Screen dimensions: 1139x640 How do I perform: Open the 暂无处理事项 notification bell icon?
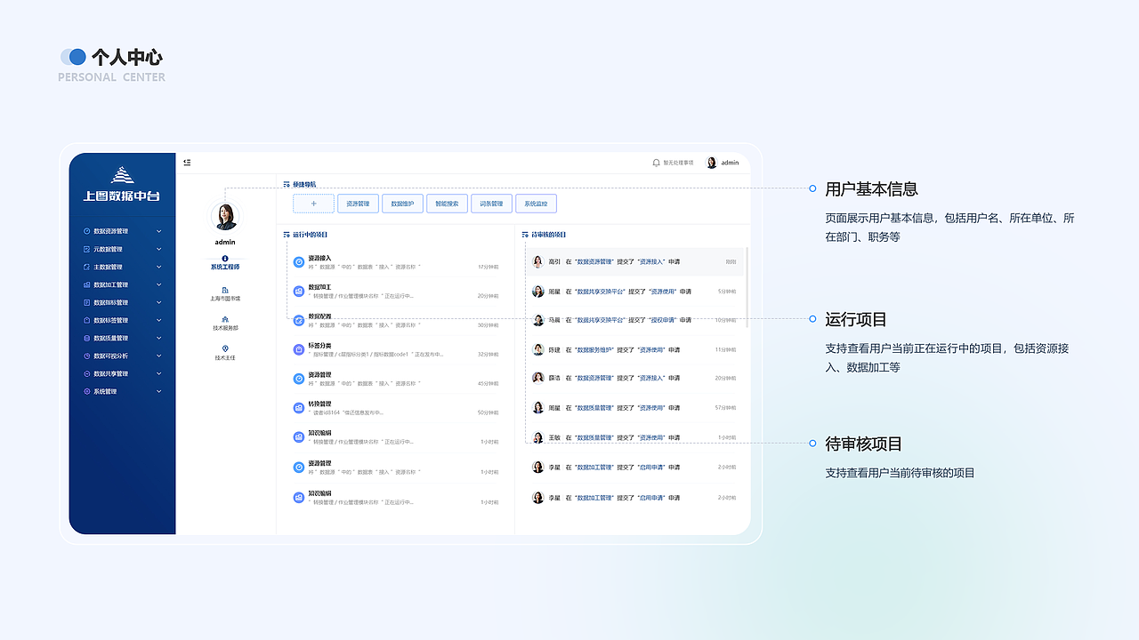click(x=656, y=163)
